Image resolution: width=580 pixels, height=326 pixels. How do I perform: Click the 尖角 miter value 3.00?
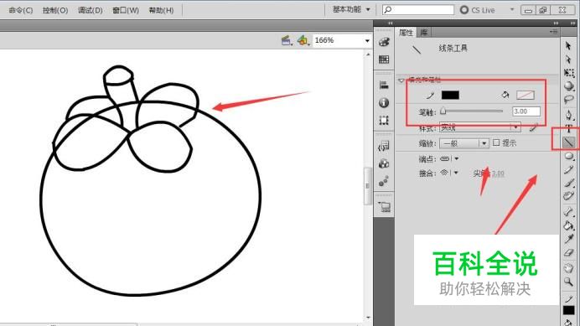pos(498,173)
